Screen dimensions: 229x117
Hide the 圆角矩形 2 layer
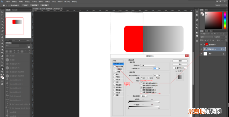click(201, 44)
